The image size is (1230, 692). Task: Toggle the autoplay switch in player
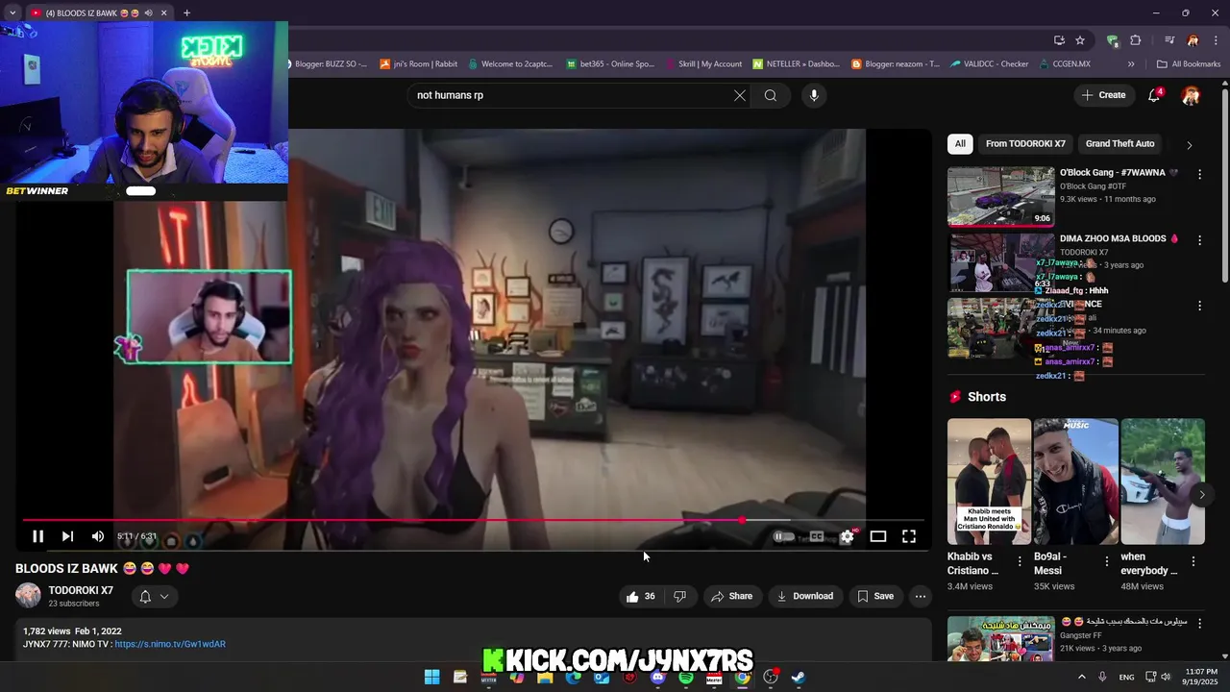pyautogui.click(x=784, y=536)
